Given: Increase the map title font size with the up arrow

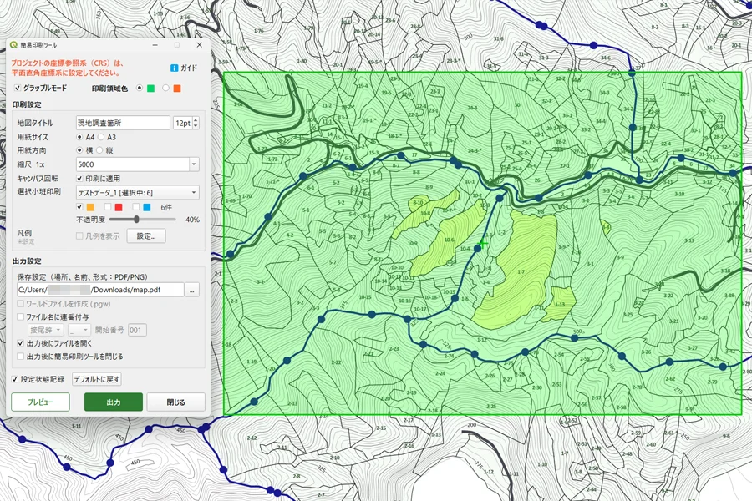Looking at the screenshot, I should point(196,120).
